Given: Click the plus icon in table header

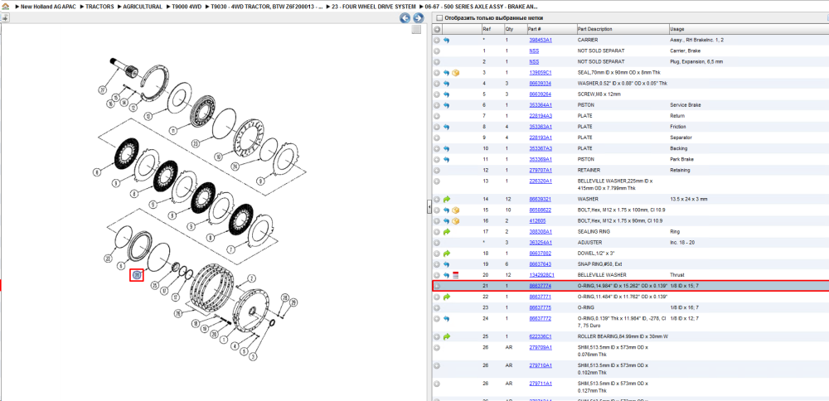Looking at the screenshot, I should coord(437,29).
